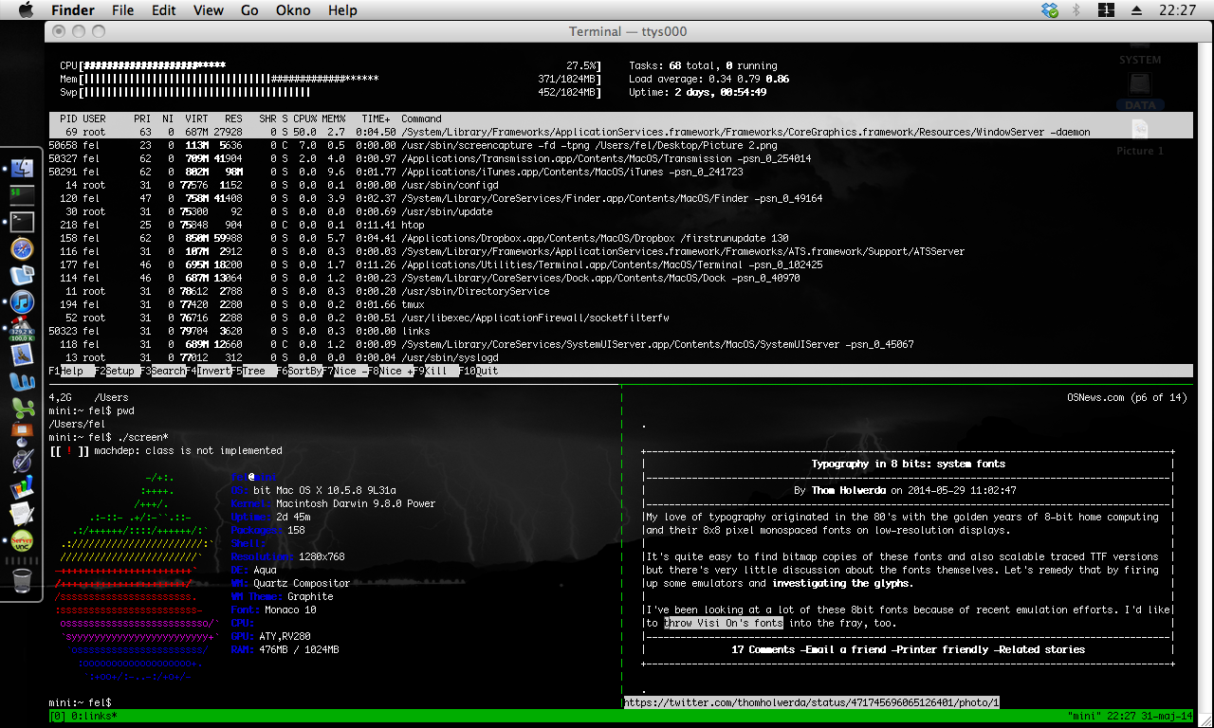
Task: Click htop Mem usage meter bar
Action: click(x=330, y=79)
